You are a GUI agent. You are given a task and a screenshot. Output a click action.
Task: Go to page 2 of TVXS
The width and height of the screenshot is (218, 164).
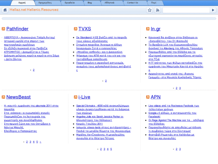106,81
